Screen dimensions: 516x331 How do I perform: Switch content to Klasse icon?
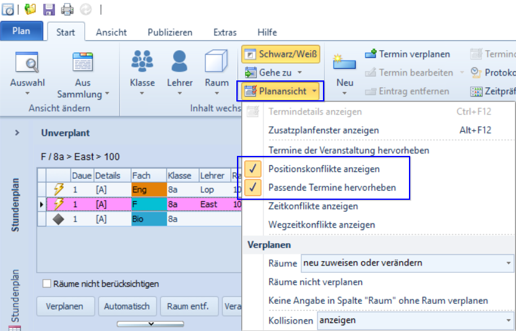[142, 61]
